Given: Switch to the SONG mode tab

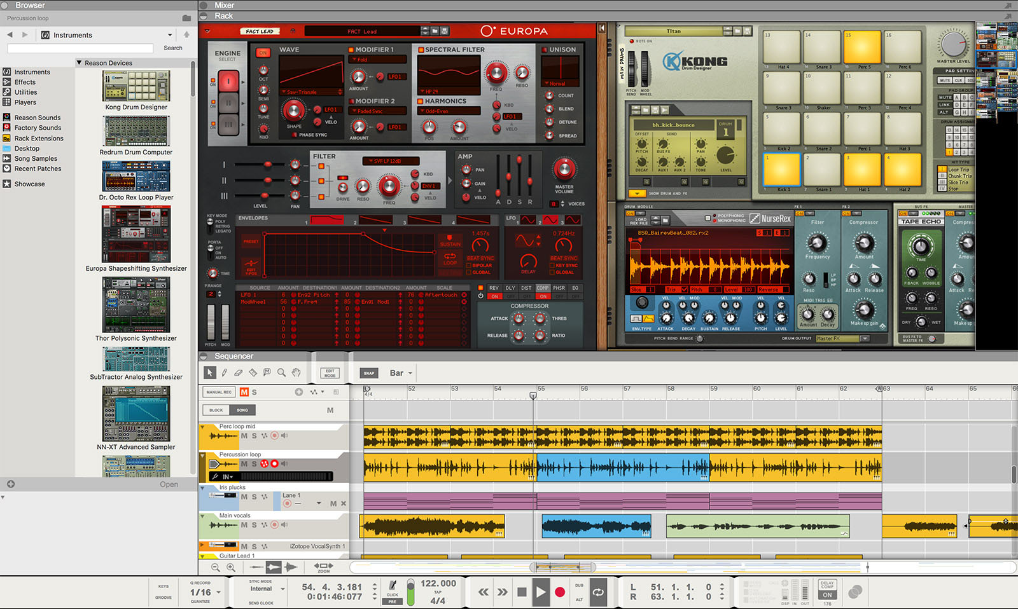Looking at the screenshot, I should coord(242,410).
